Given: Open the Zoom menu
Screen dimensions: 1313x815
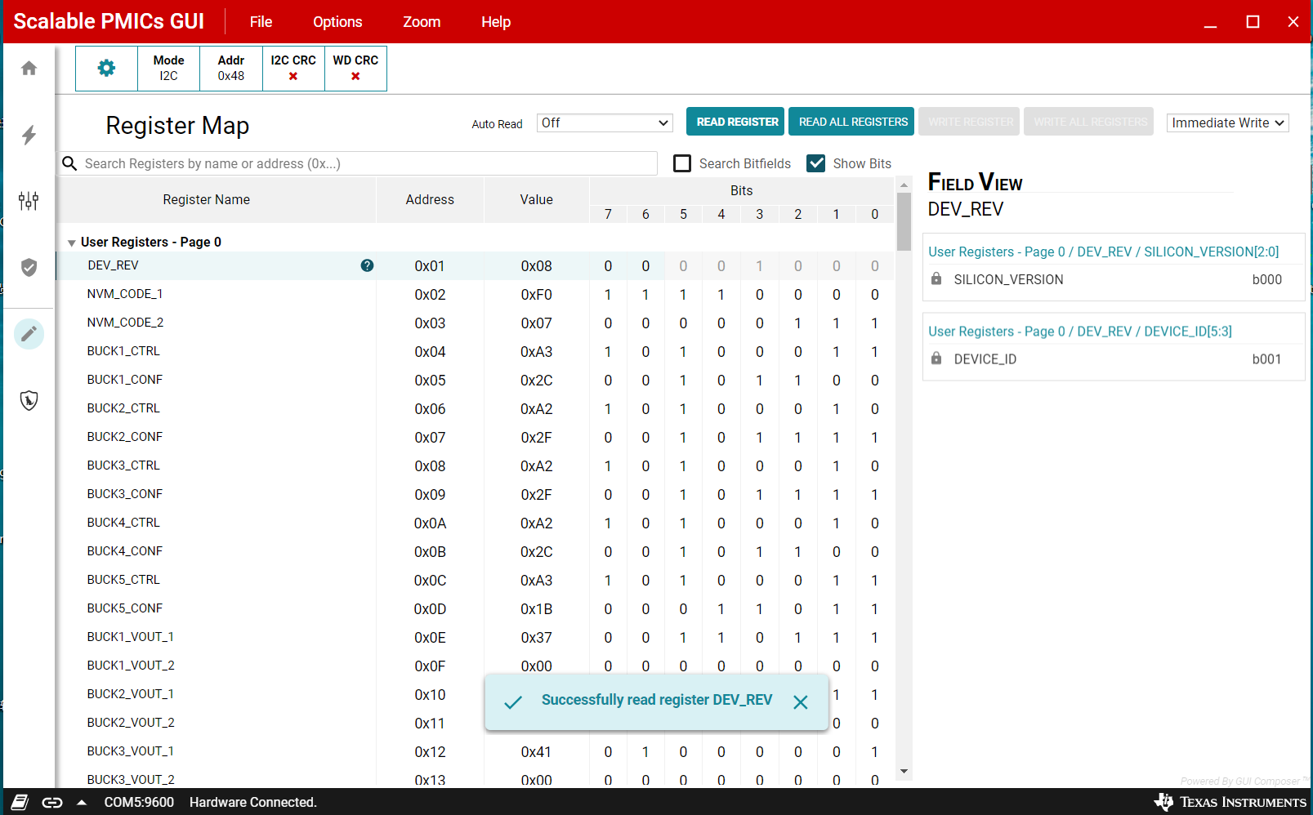Looking at the screenshot, I should tap(422, 22).
